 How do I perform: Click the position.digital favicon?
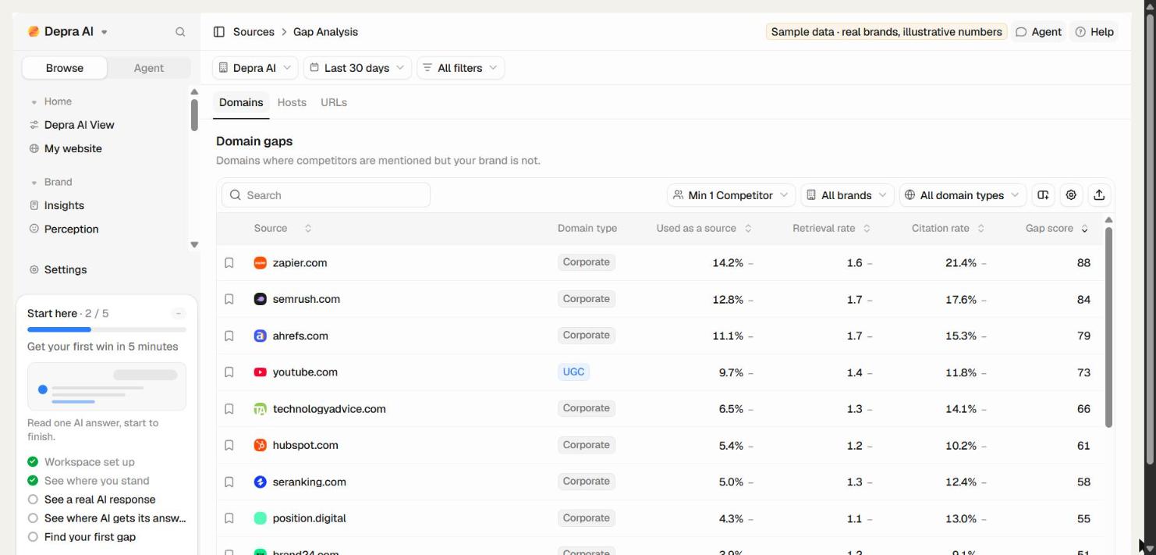pyautogui.click(x=261, y=518)
